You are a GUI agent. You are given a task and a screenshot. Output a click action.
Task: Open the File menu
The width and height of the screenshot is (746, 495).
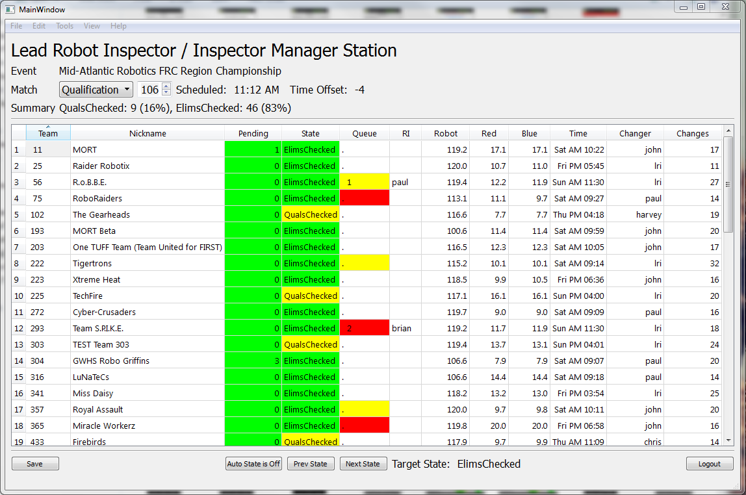pos(16,26)
